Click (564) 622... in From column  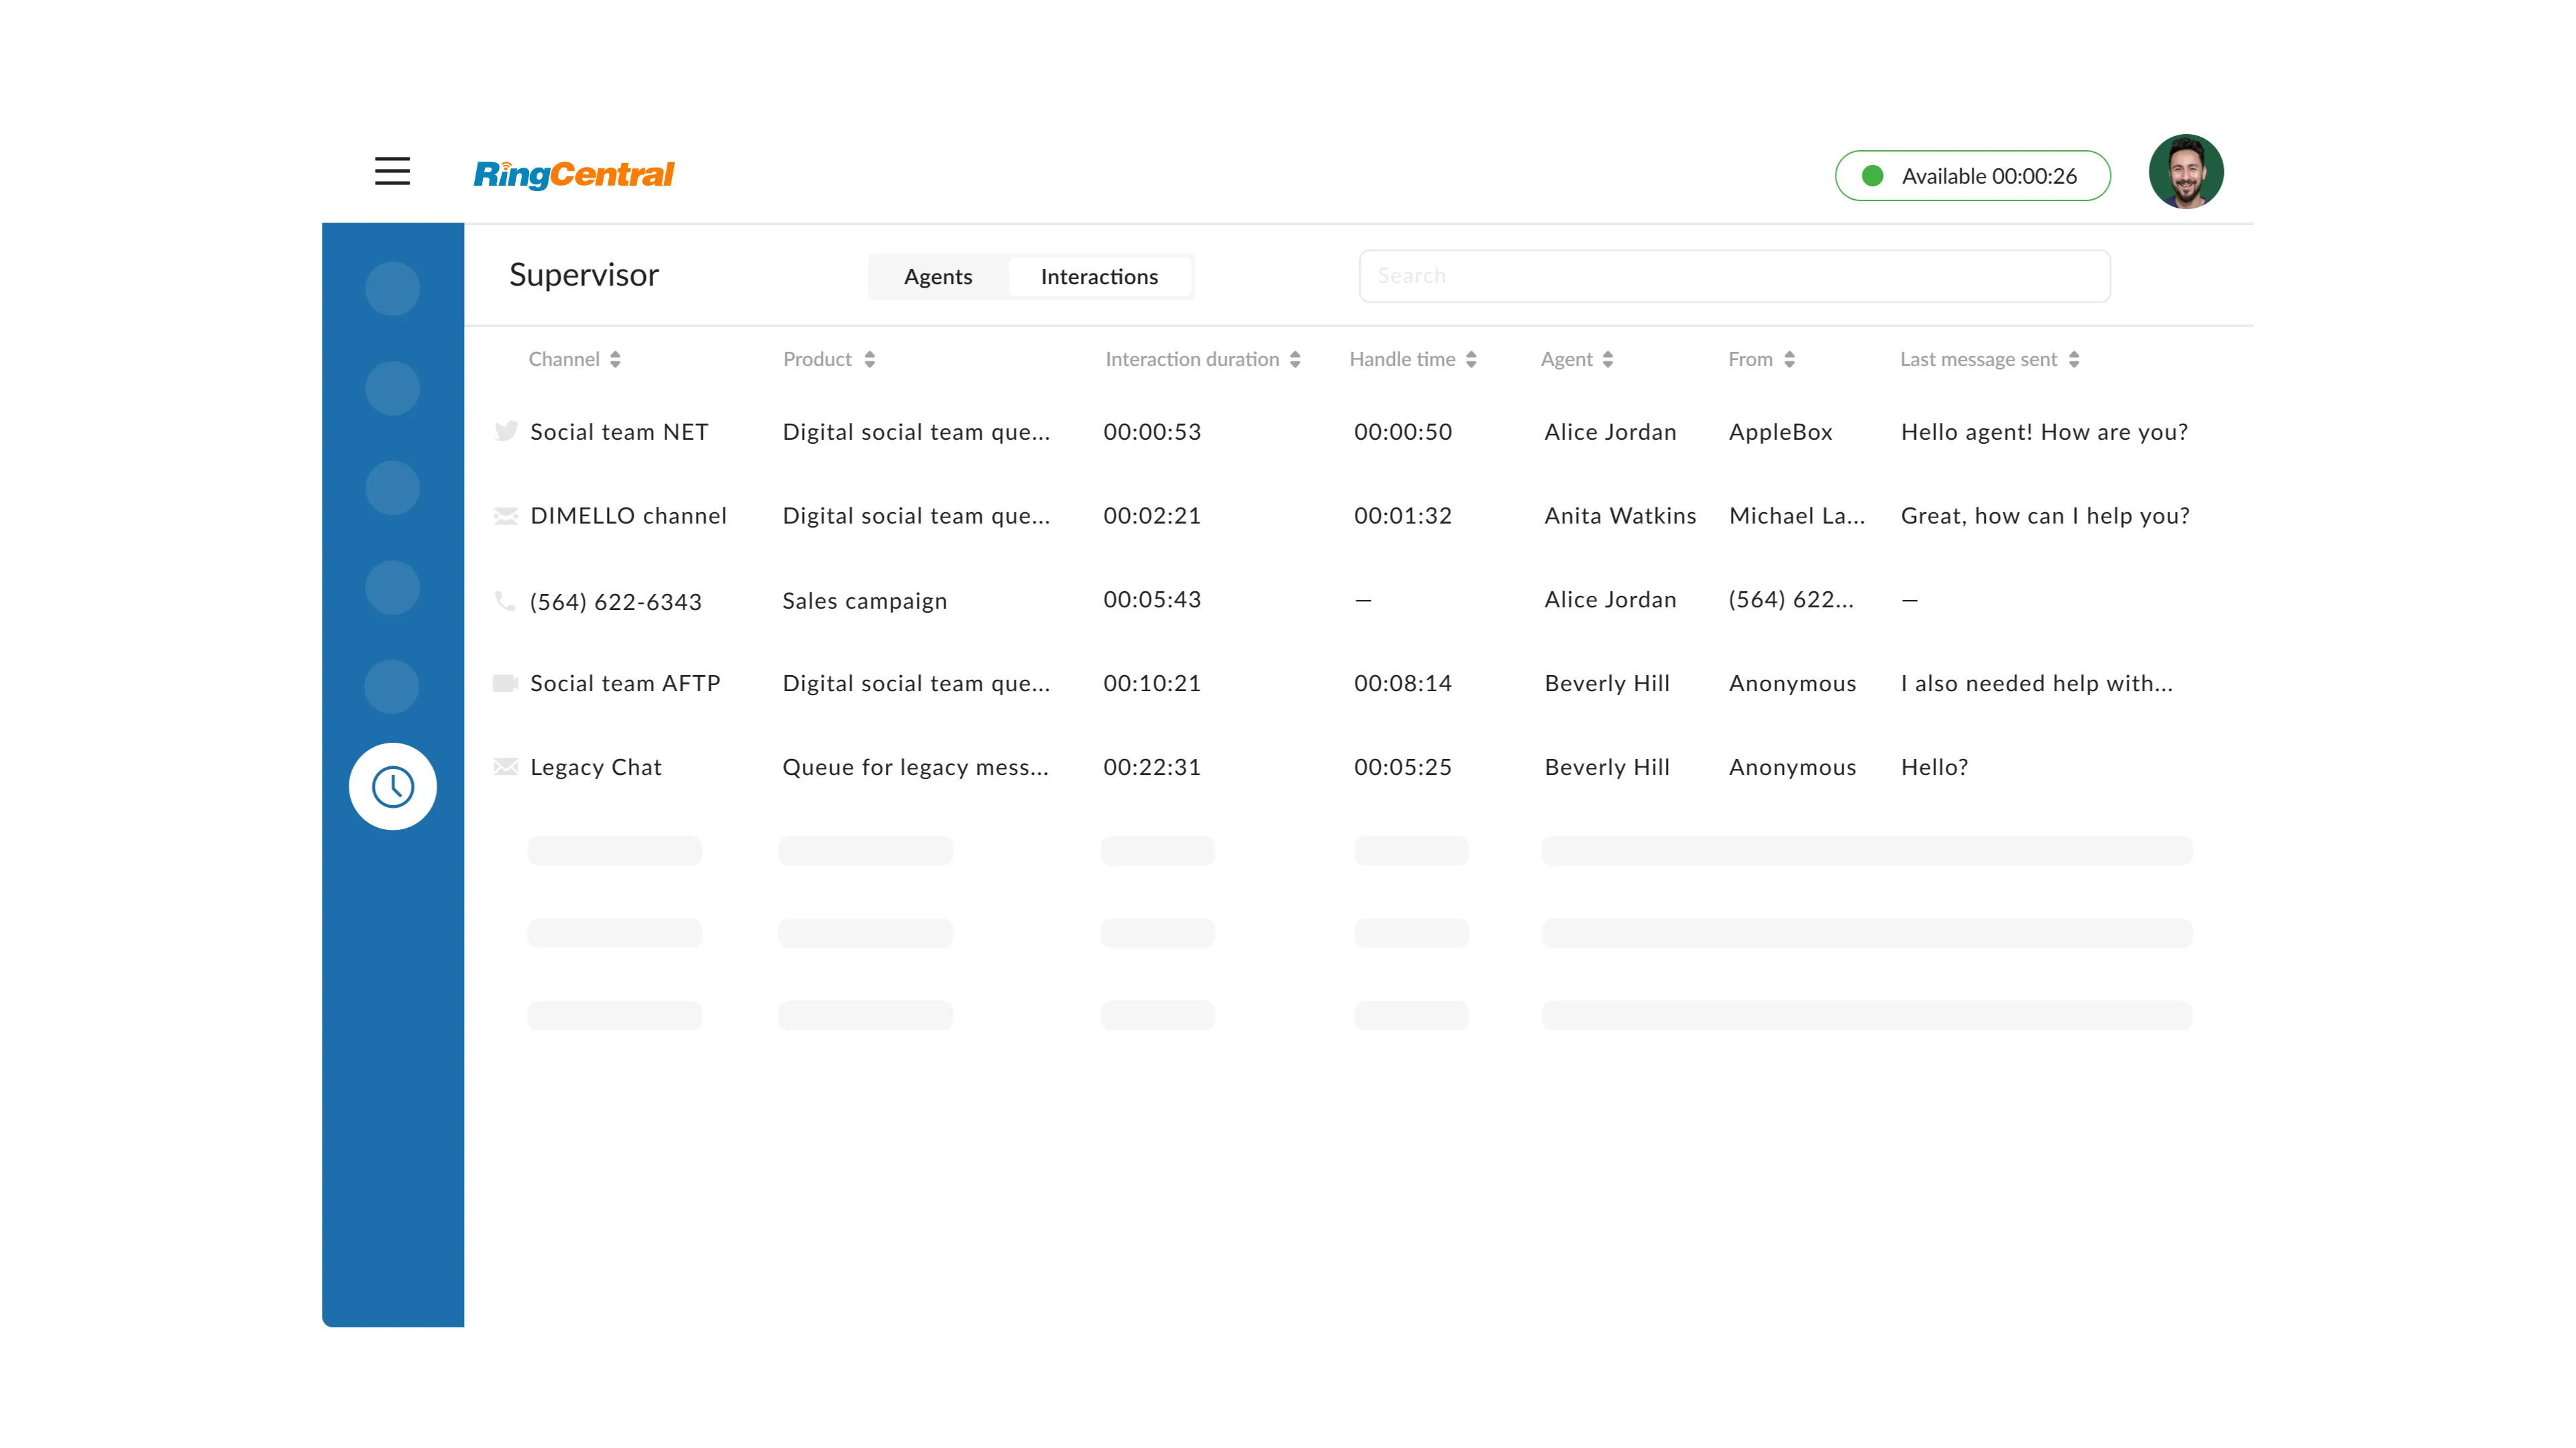pyautogui.click(x=1791, y=599)
